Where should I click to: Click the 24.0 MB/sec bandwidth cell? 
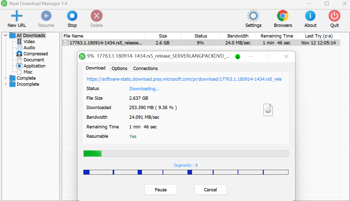click(238, 43)
